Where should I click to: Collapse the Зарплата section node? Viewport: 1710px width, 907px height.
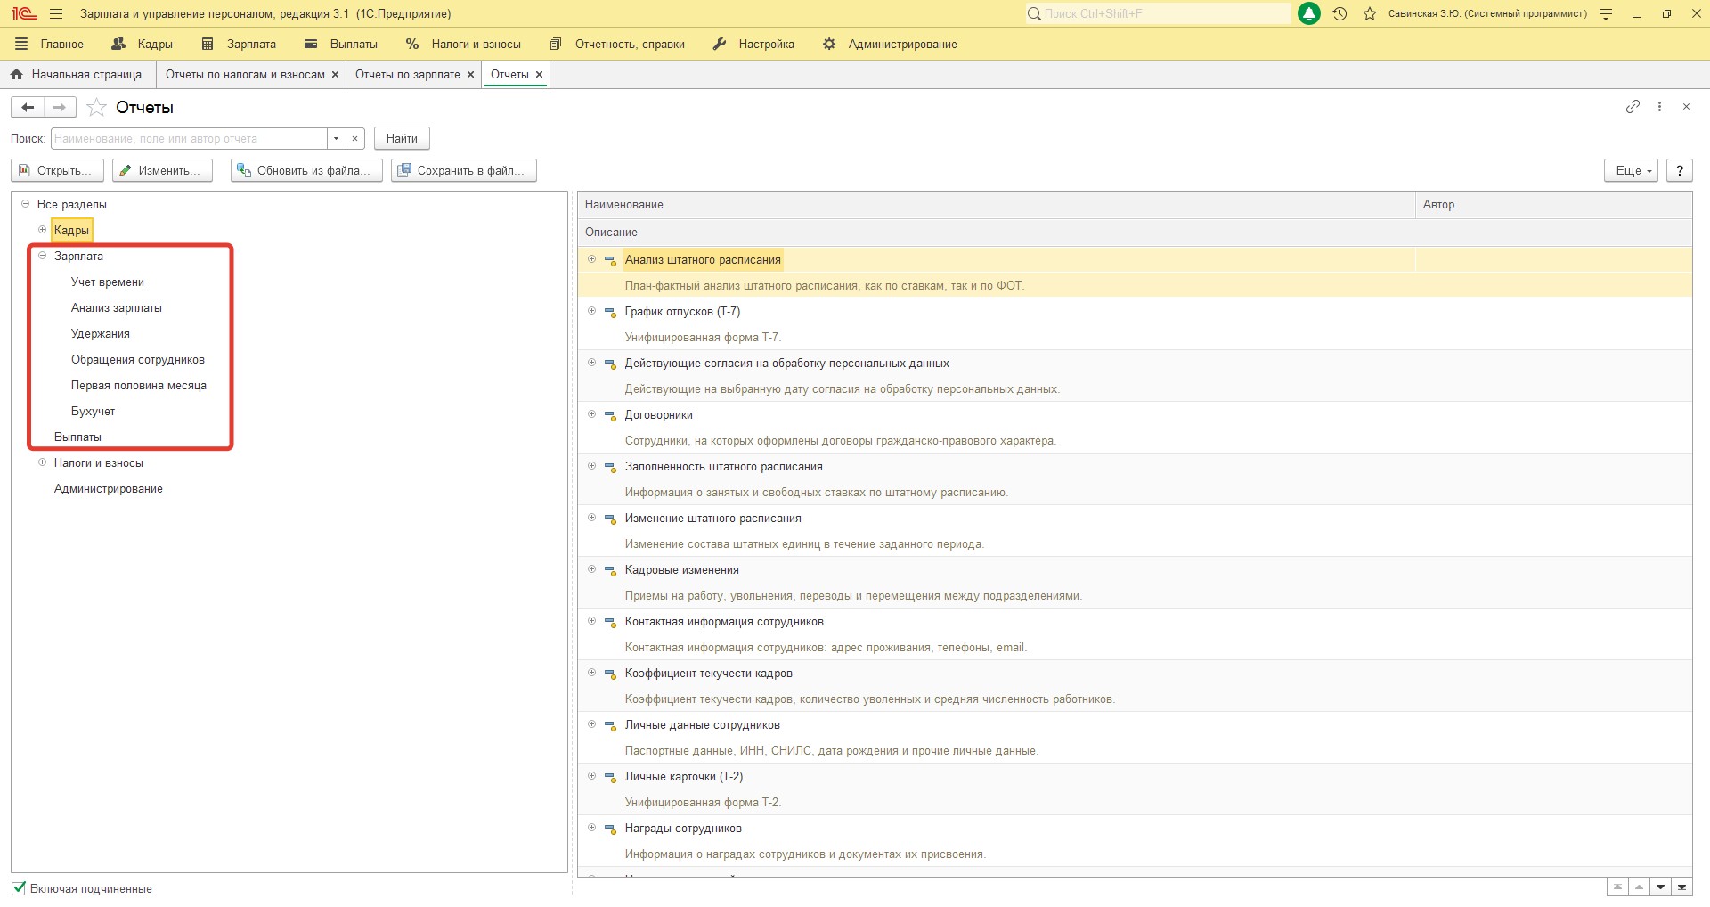coord(42,256)
